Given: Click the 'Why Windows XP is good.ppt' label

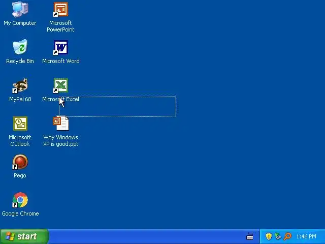Looking at the screenshot, I should [x=61, y=141].
